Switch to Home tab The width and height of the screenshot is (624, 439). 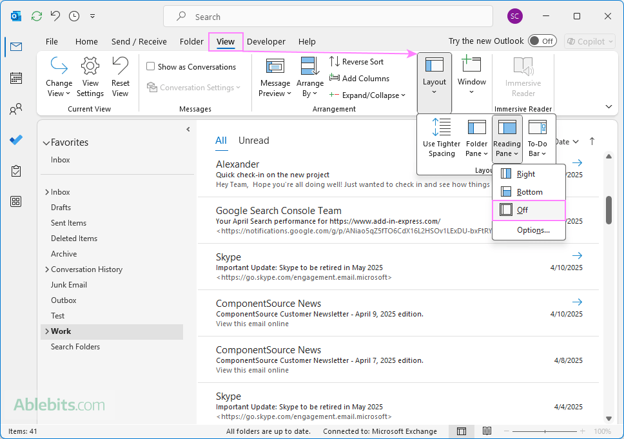(x=86, y=41)
